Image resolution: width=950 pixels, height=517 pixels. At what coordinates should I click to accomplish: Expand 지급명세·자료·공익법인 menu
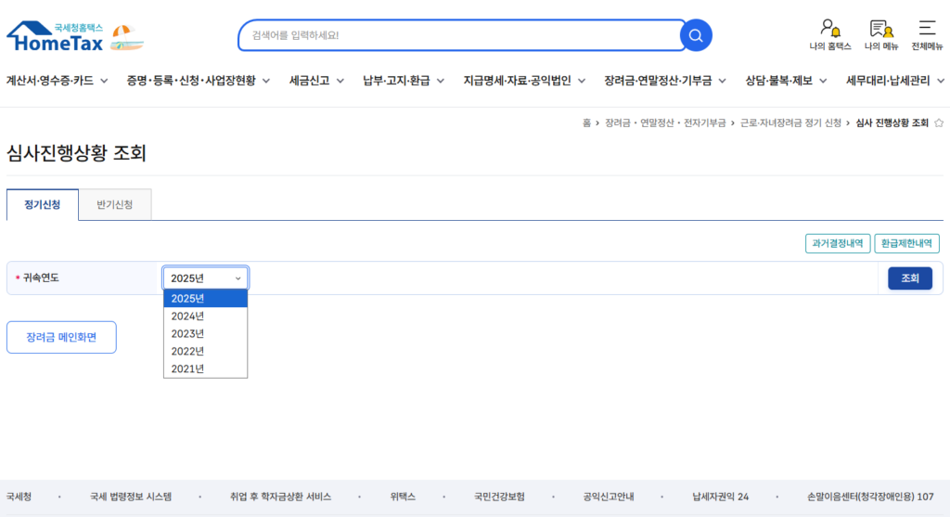524,81
